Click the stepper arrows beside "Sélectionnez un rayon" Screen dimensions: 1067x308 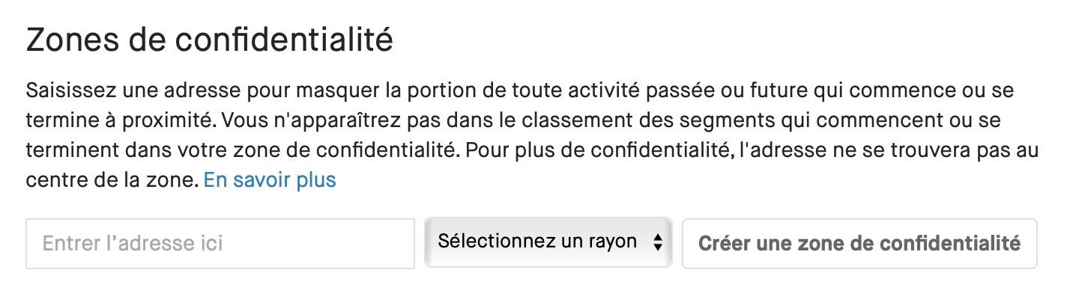coord(657,242)
